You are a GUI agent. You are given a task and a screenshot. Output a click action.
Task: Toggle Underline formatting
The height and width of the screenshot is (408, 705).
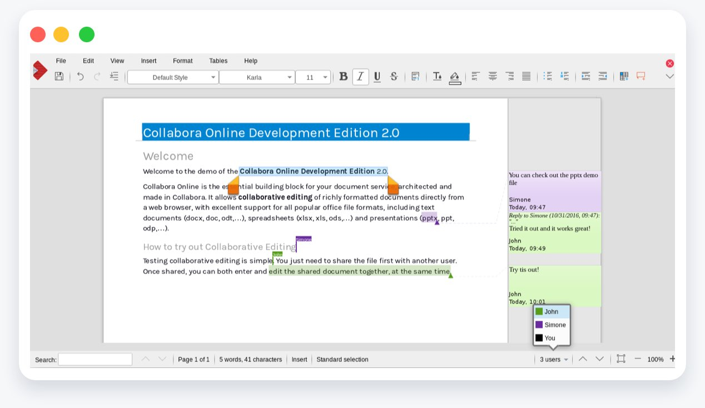pyautogui.click(x=377, y=77)
